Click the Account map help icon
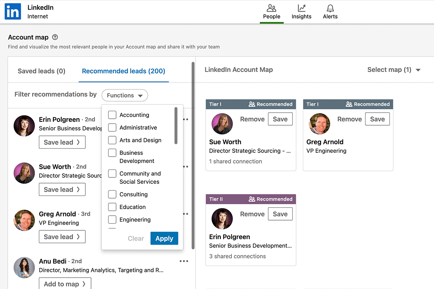 pyautogui.click(x=55, y=37)
